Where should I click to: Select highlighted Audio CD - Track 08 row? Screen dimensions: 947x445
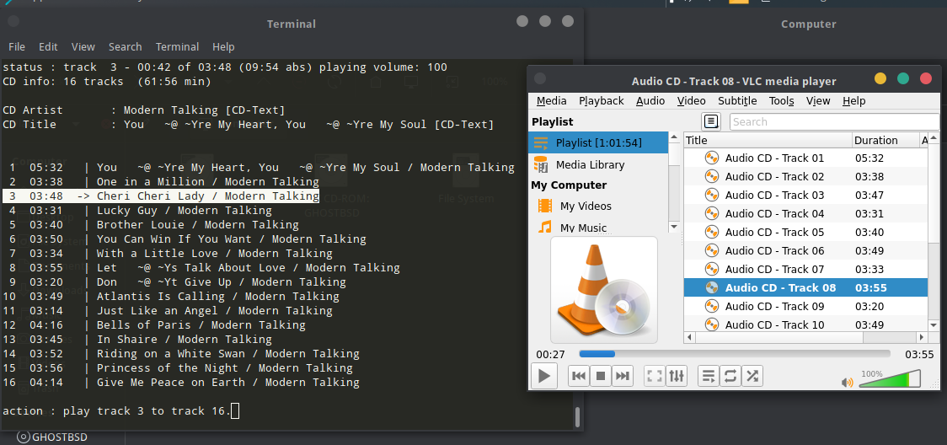[805, 288]
